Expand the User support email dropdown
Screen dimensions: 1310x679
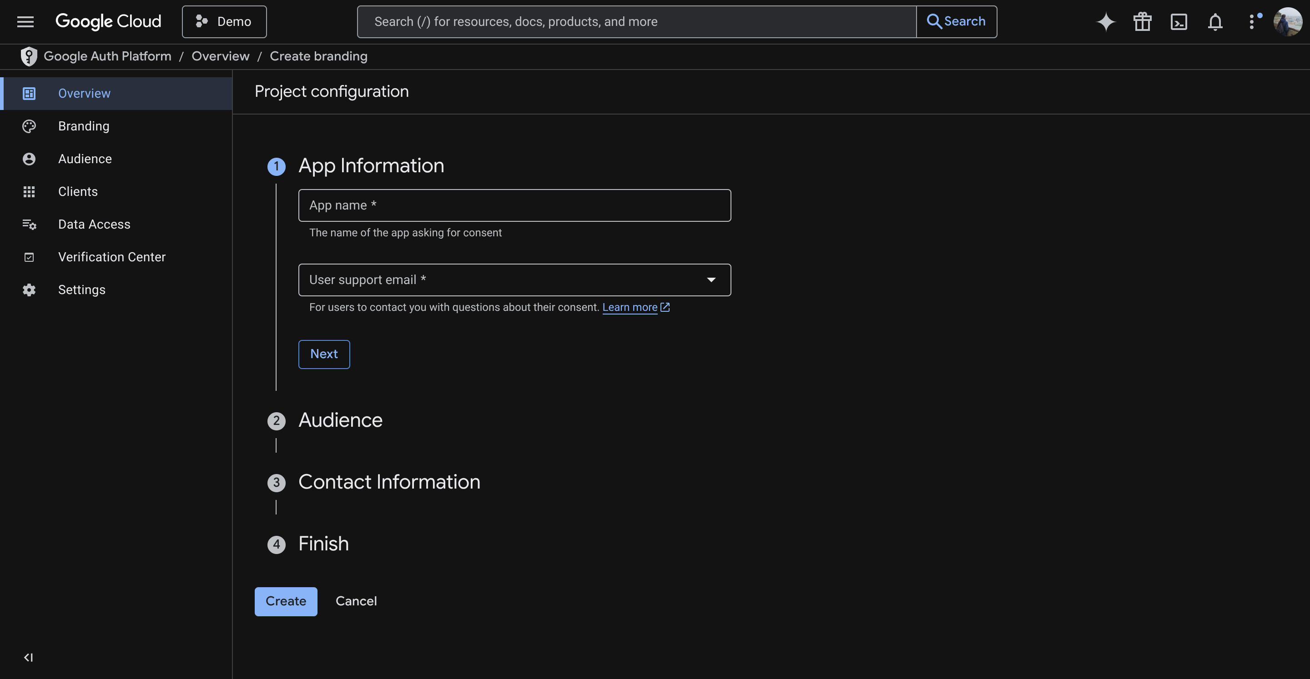pyautogui.click(x=711, y=280)
